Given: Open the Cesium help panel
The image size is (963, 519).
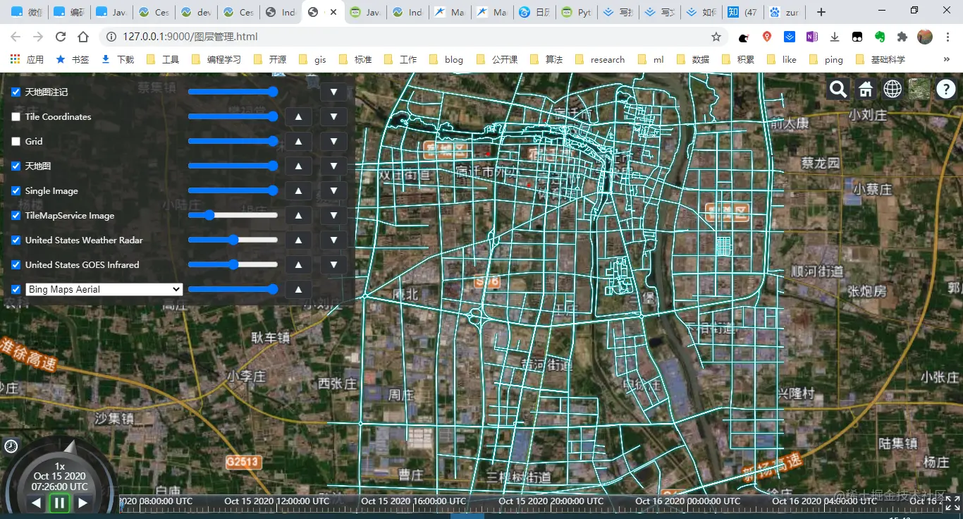Looking at the screenshot, I should [x=945, y=89].
